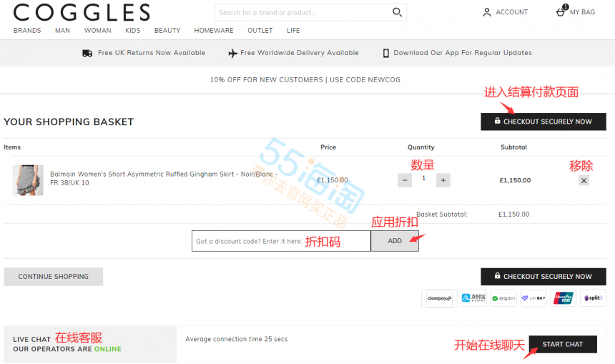Viewport: 615px width, 364px height.
Task: Open the OUTLET menu
Action: tap(260, 31)
